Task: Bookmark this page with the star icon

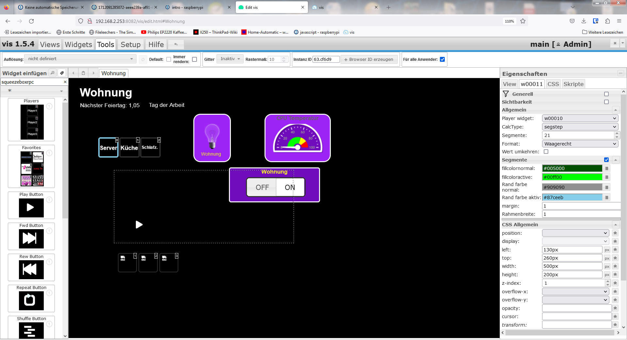Action: [x=523, y=21]
